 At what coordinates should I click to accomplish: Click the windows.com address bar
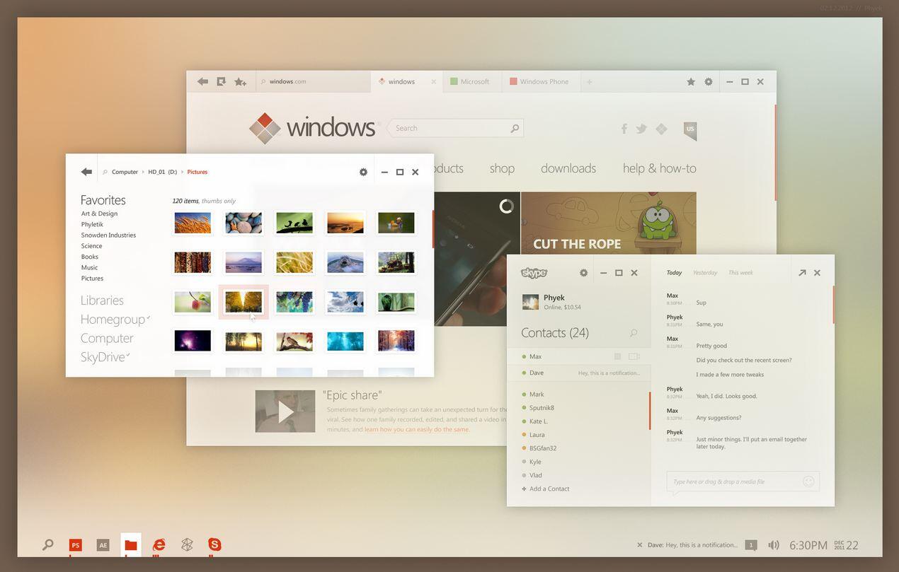pyautogui.click(x=313, y=81)
